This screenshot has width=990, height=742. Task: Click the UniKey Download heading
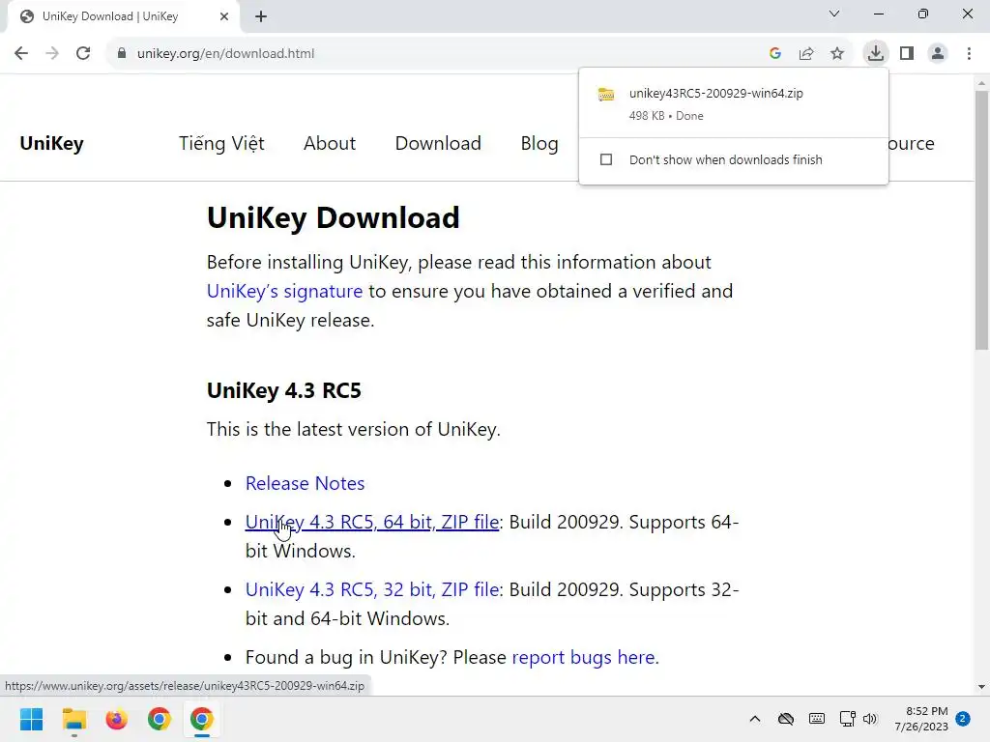(x=334, y=217)
